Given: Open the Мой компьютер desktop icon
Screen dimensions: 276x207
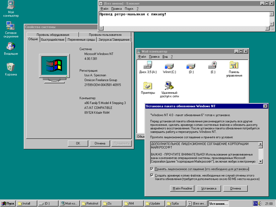Looking at the screenshot, I should click(x=11, y=6).
